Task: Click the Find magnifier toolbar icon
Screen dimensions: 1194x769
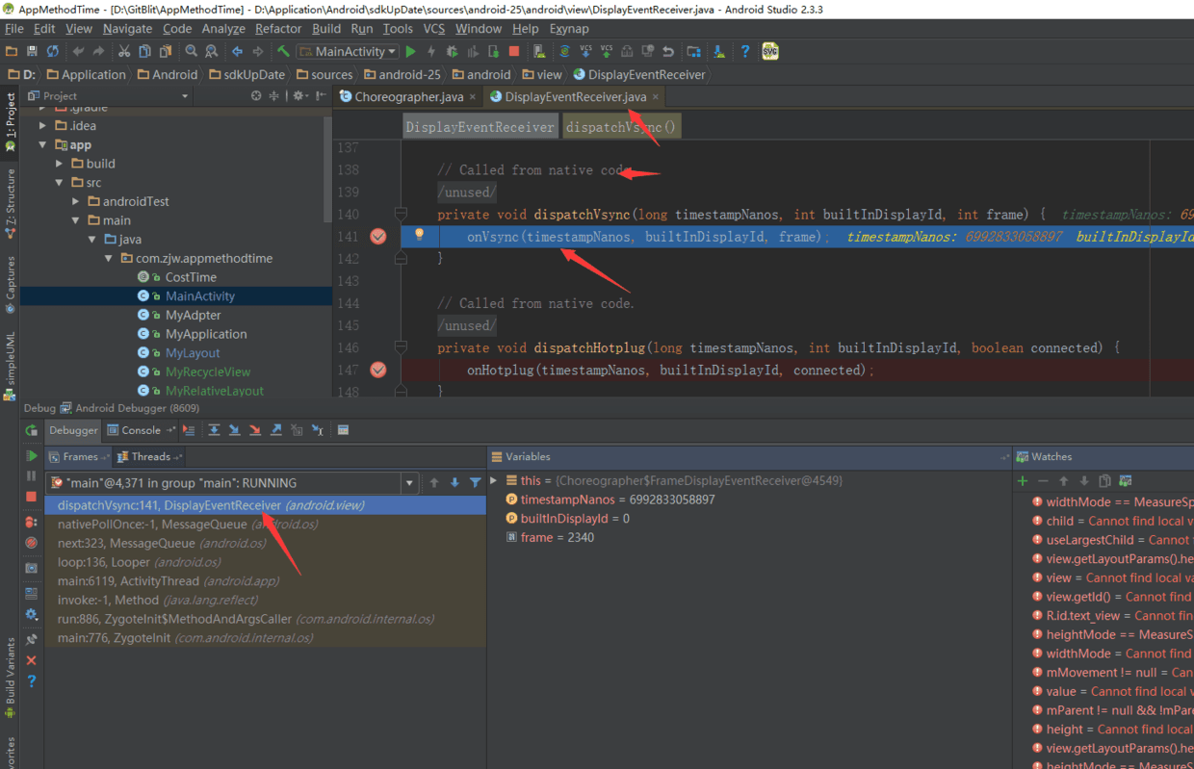Action: point(191,51)
